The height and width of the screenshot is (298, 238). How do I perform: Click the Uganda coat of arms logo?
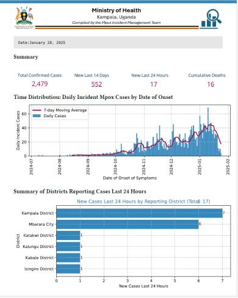tap(24, 18)
